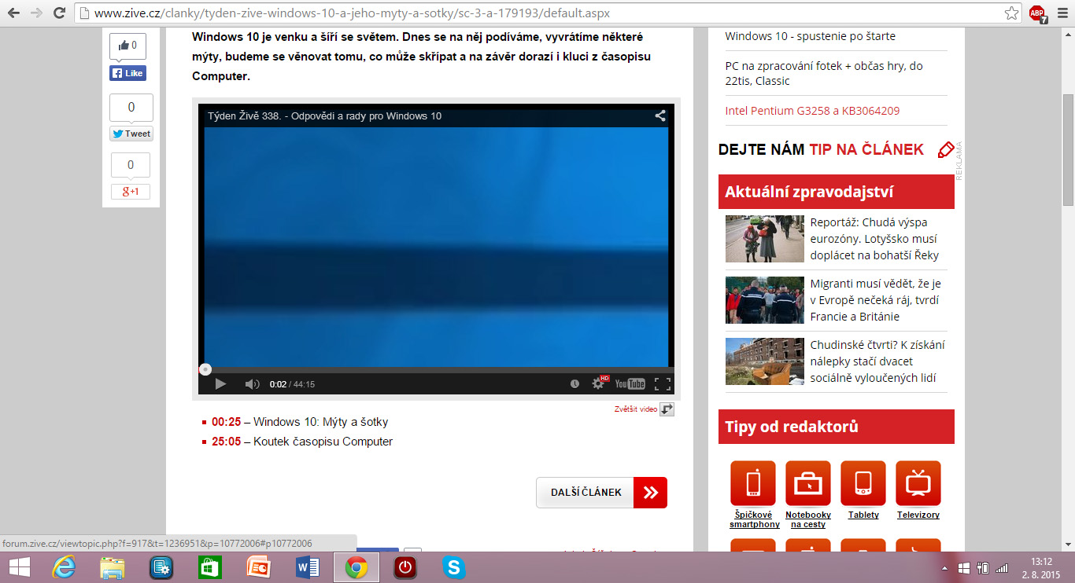
Task: Play the Týden Živě video
Action: (220, 383)
